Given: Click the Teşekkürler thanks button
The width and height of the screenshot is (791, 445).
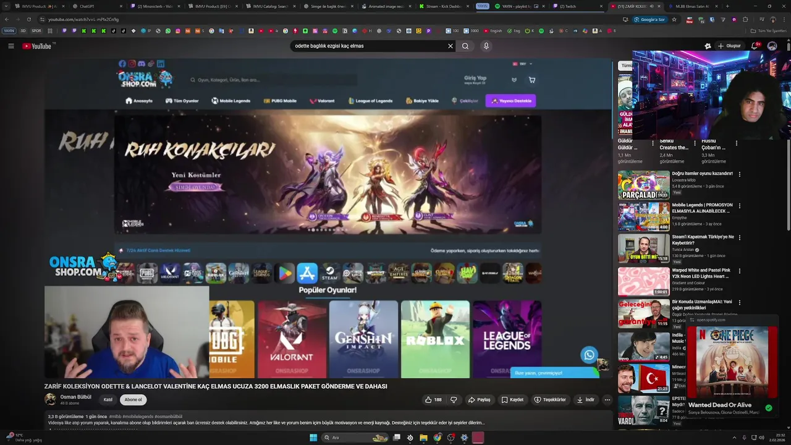Looking at the screenshot, I should [x=550, y=400].
